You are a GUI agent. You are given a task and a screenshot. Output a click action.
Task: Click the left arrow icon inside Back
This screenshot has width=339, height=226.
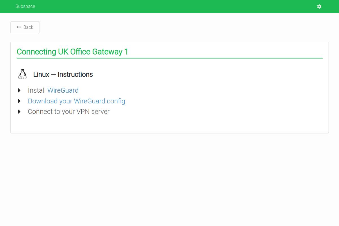(x=19, y=27)
